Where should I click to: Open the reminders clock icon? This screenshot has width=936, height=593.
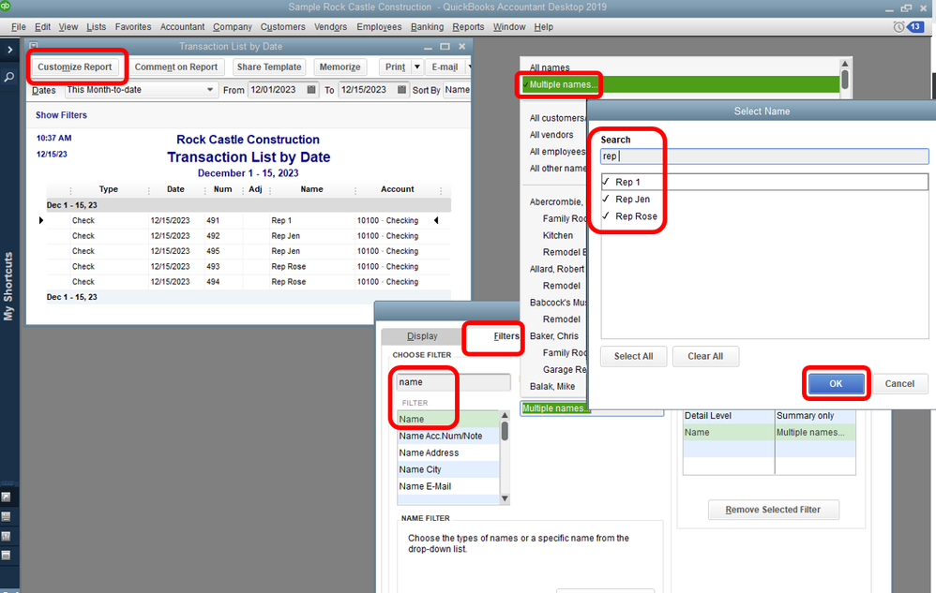point(898,27)
